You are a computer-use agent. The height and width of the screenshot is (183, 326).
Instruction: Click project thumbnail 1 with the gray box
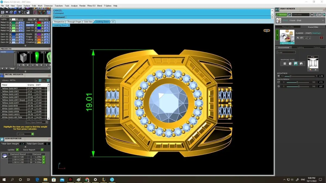pyautogui.click(x=23, y=58)
